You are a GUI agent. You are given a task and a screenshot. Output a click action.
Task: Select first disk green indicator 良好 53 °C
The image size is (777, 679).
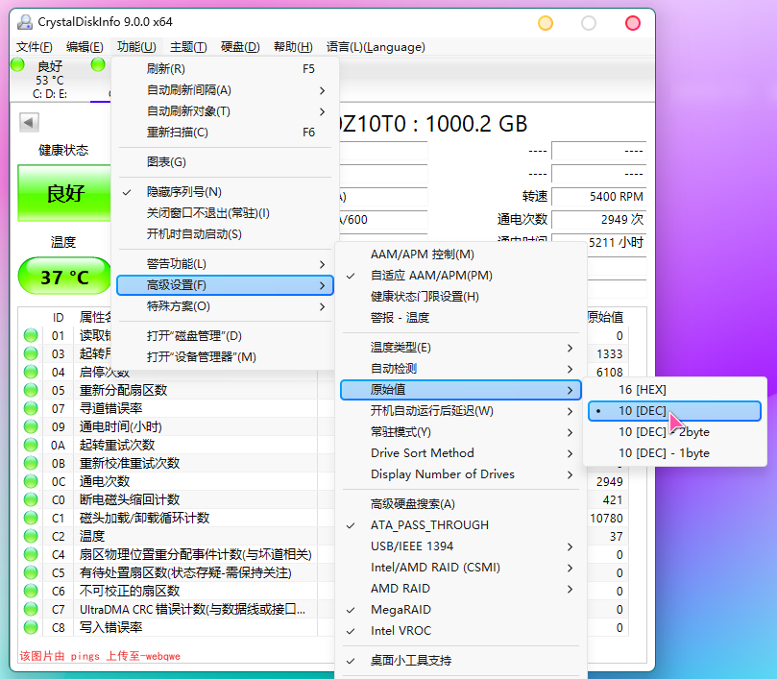18,65
